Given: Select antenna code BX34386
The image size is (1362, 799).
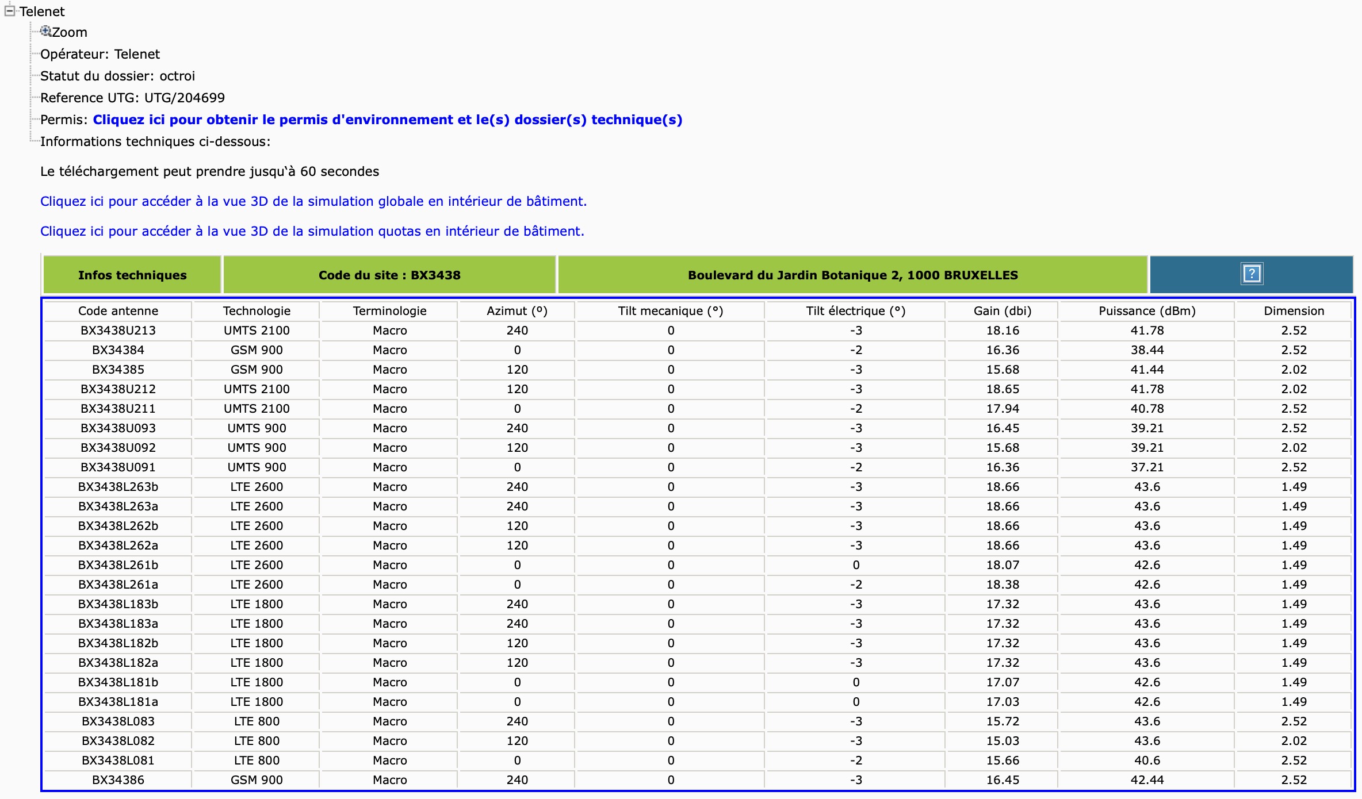Looking at the screenshot, I should coord(118,780).
